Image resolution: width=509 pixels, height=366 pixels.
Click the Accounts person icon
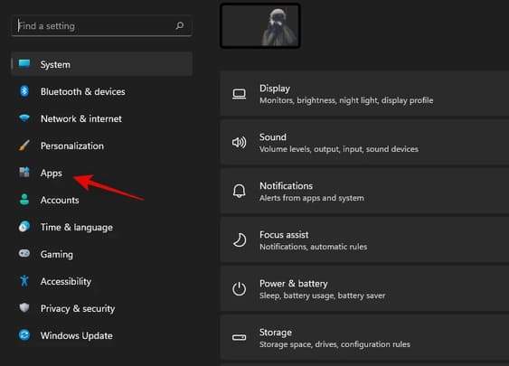24,199
